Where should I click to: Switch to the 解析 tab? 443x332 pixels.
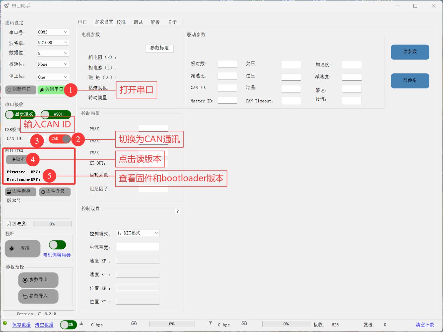click(155, 22)
